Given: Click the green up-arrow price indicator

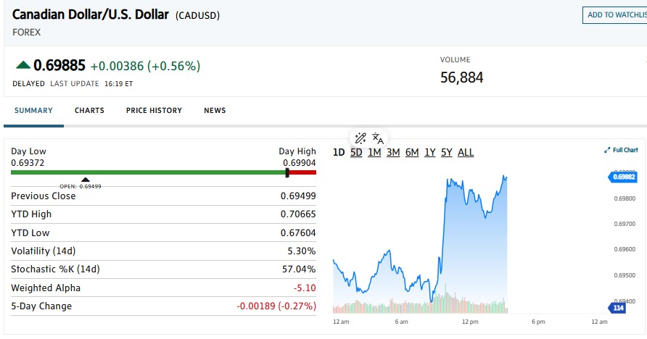Looking at the screenshot, I should (22, 66).
